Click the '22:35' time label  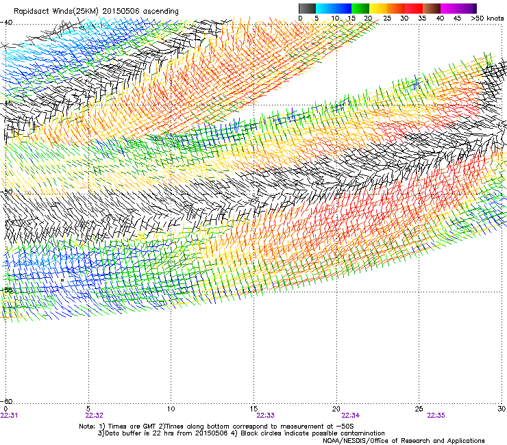point(436,416)
